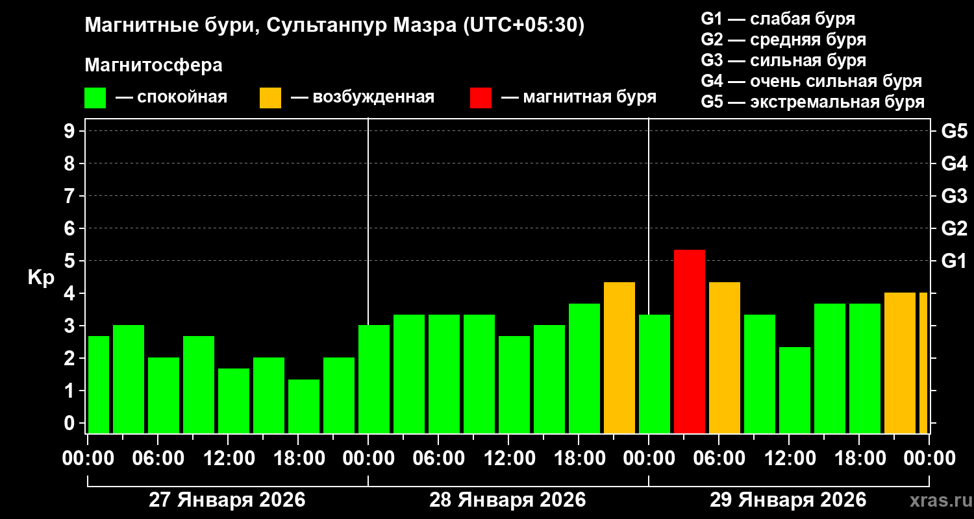974x519 pixels.
Task: Click the green "спокойная" legend swatch
Action: coord(95,98)
